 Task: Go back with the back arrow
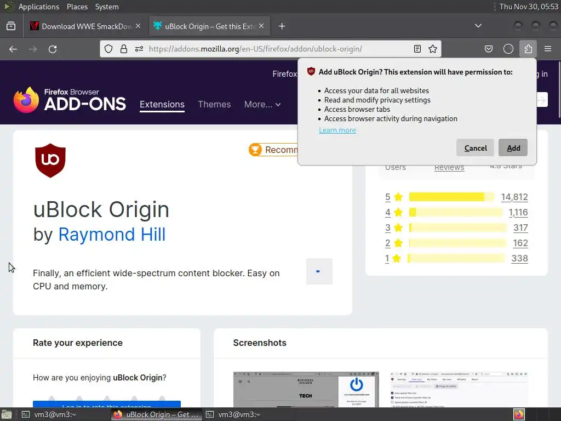(13, 49)
